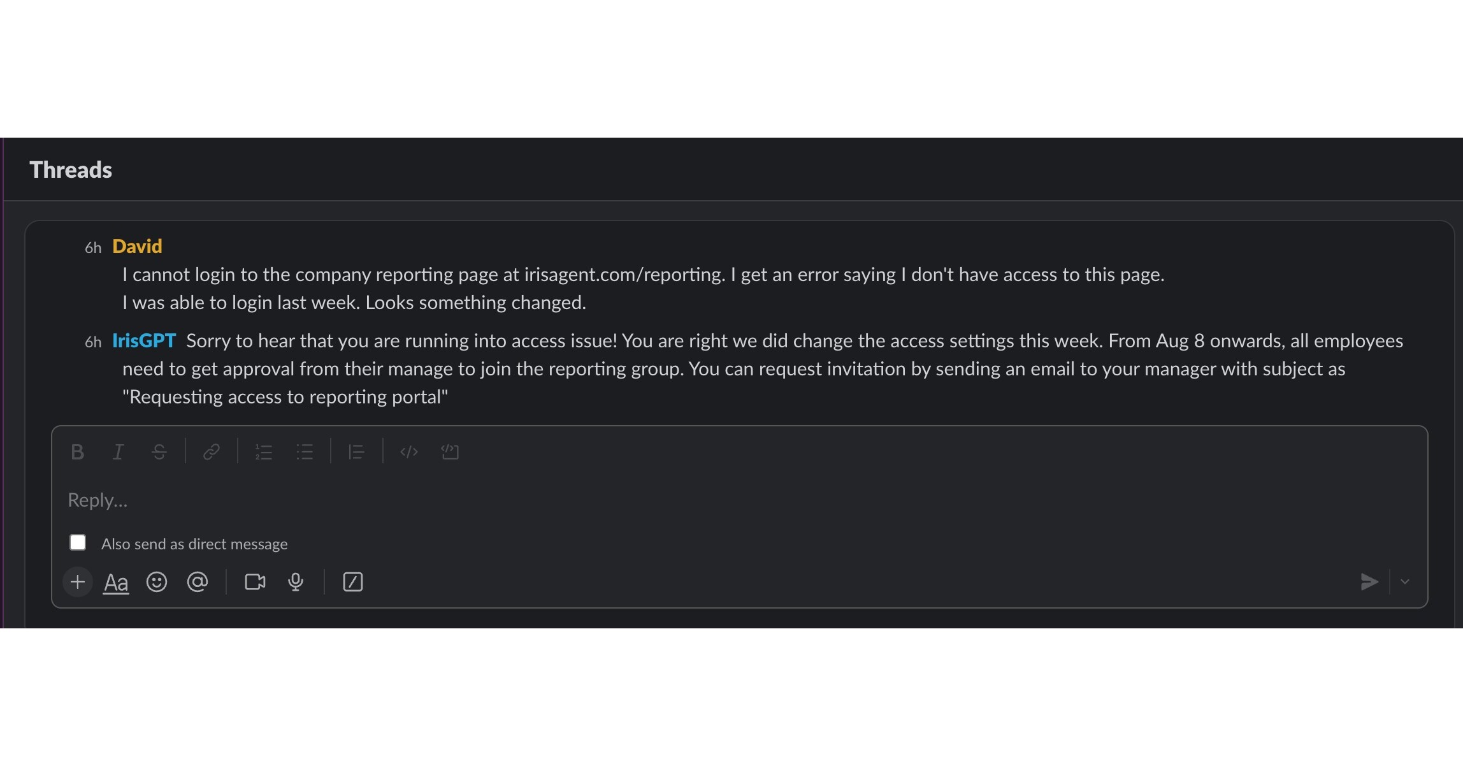Select the record video clip icon
The height and width of the screenshot is (766, 1463).
254,582
